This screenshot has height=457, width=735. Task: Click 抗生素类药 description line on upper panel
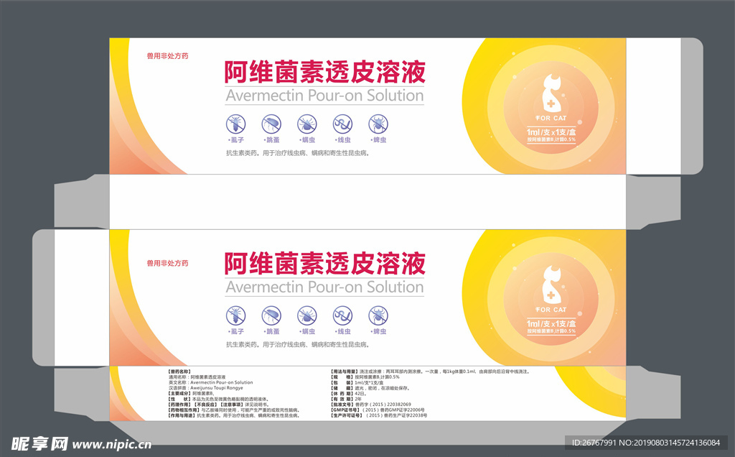(298, 153)
